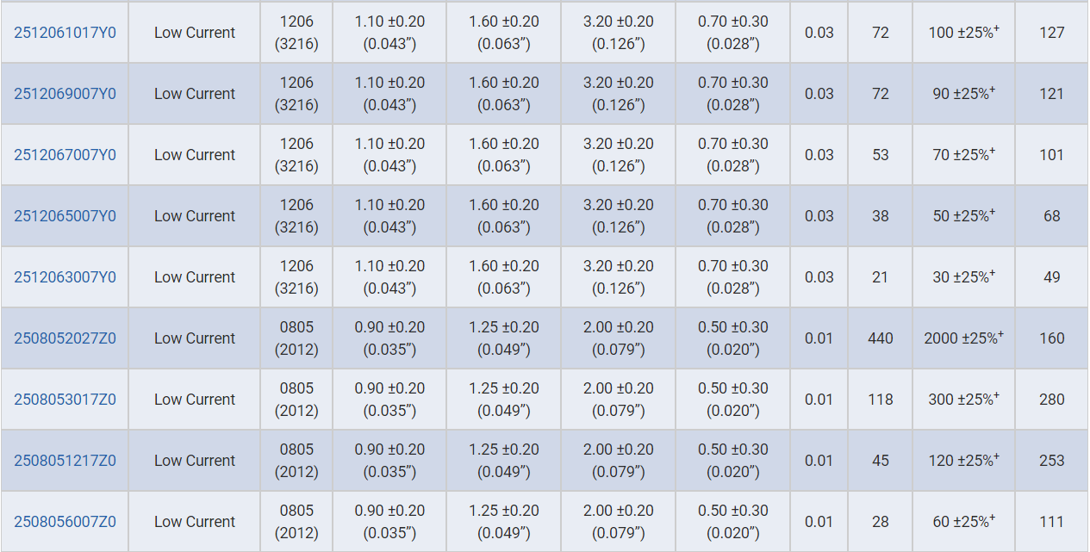The image size is (1090, 552).
Task: Click 0805 (2012) size cell in 2508053017Z0 row
Action: click(x=296, y=400)
